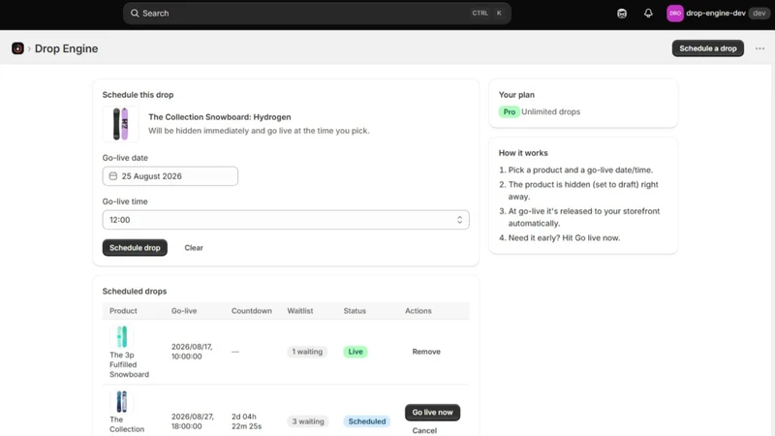Focus the Search input field
This screenshot has height=436, width=775.
click(x=317, y=14)
